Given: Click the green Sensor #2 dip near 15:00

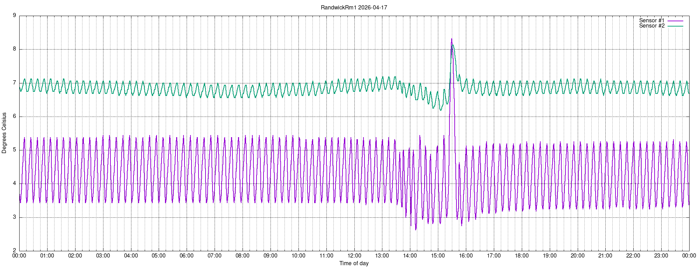Looking at the screenshot, I should tap(440, 110).
